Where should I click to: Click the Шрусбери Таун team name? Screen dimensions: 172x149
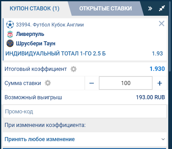[36, 43]
